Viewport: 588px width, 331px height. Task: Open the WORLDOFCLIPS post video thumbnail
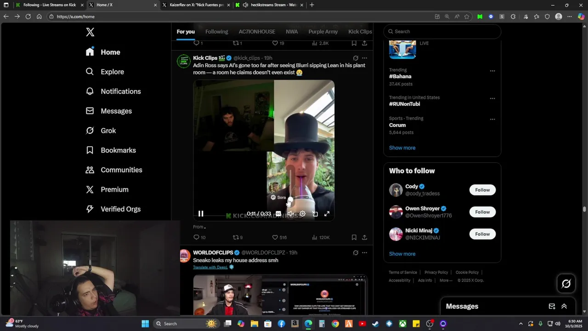[280, 295]
